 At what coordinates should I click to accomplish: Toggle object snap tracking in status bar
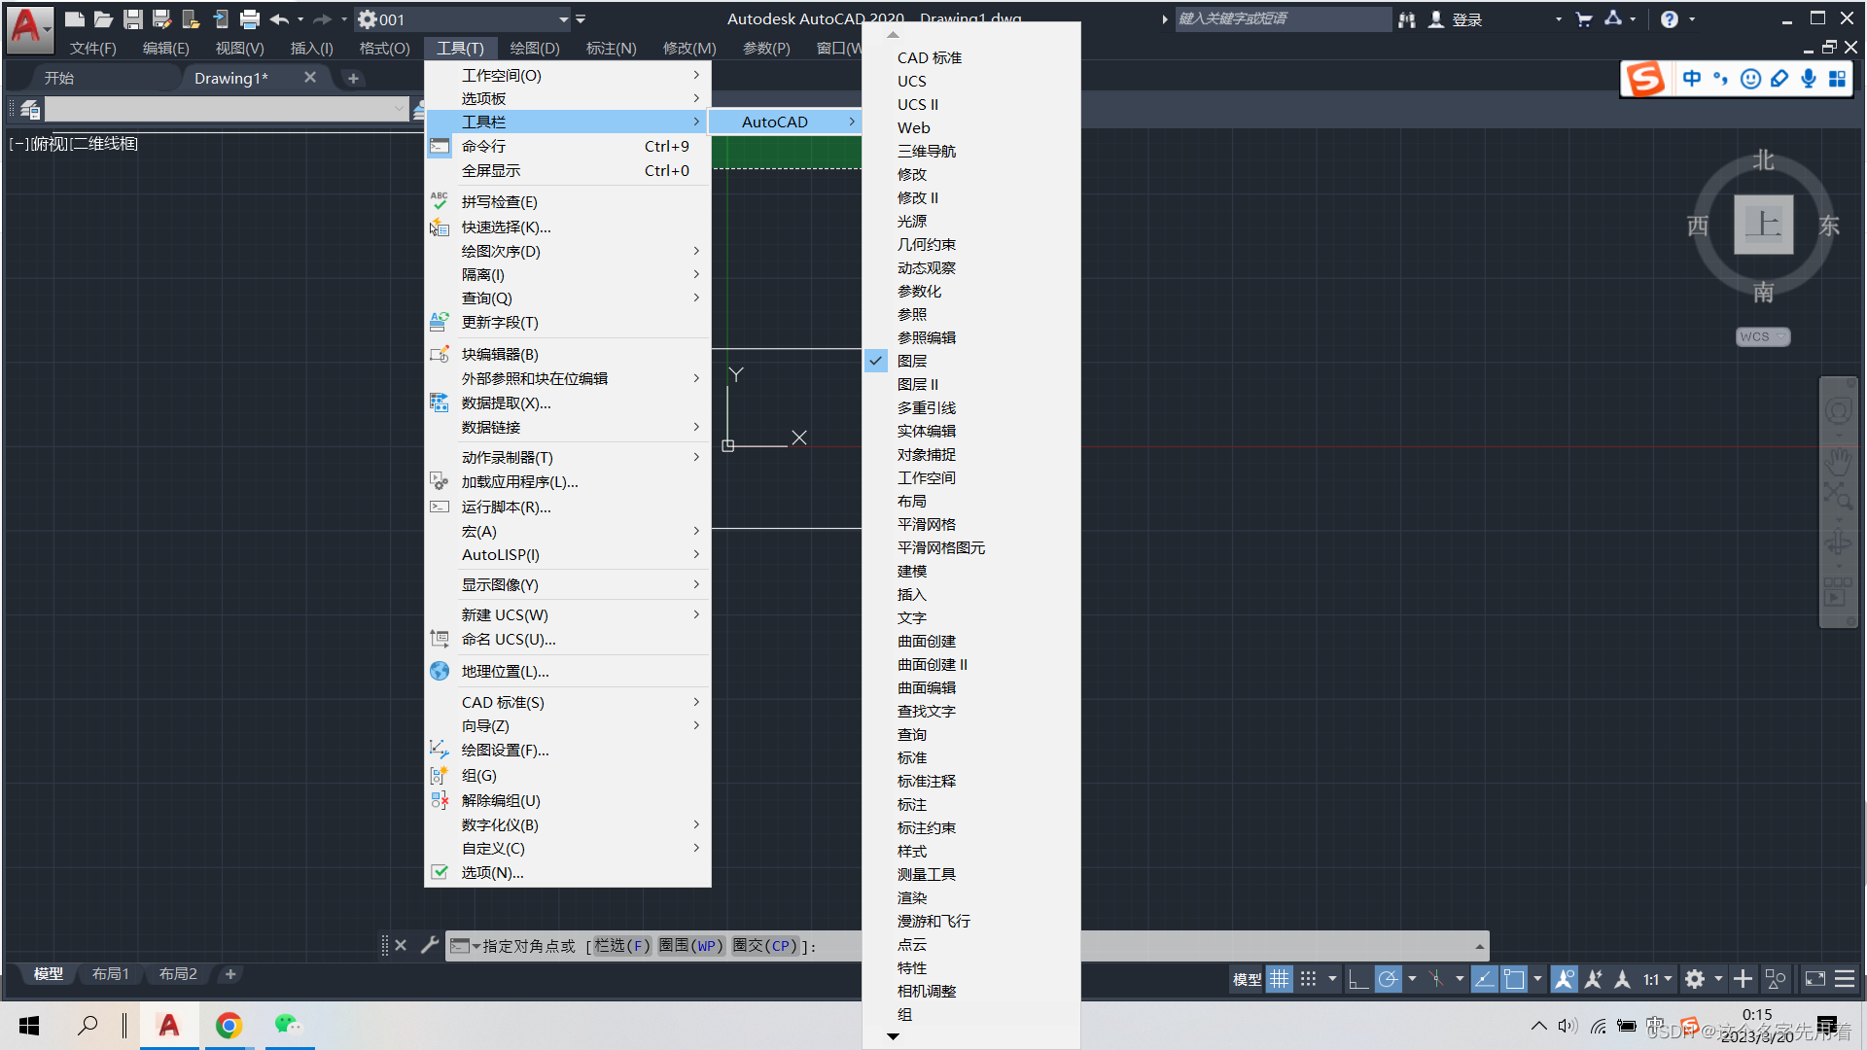pos(1485,979)
